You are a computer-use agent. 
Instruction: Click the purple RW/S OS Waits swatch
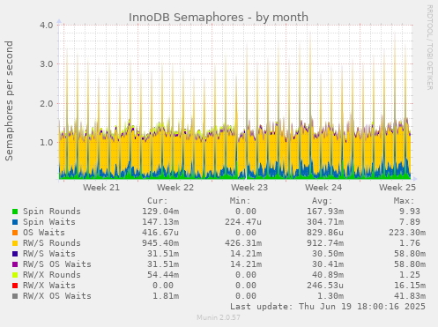click(15, 264)
